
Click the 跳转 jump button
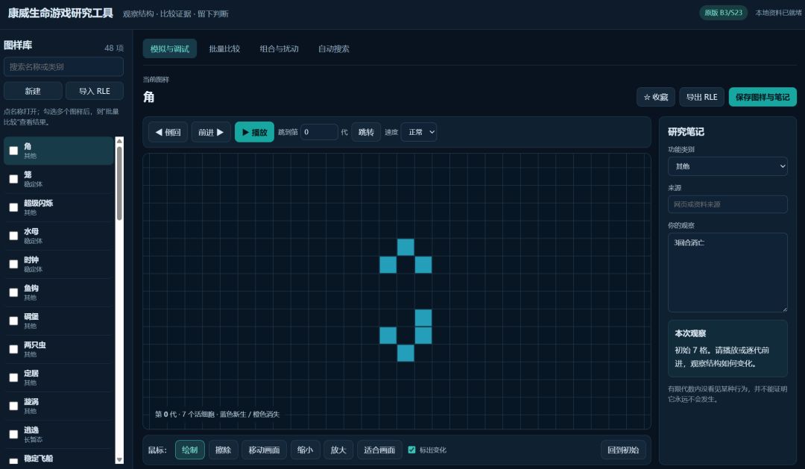coord(366,132)
